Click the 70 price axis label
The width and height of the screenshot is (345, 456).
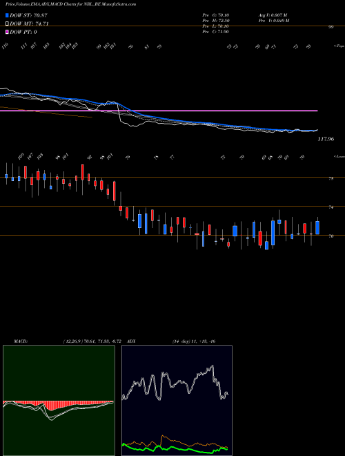pos(331,236)
